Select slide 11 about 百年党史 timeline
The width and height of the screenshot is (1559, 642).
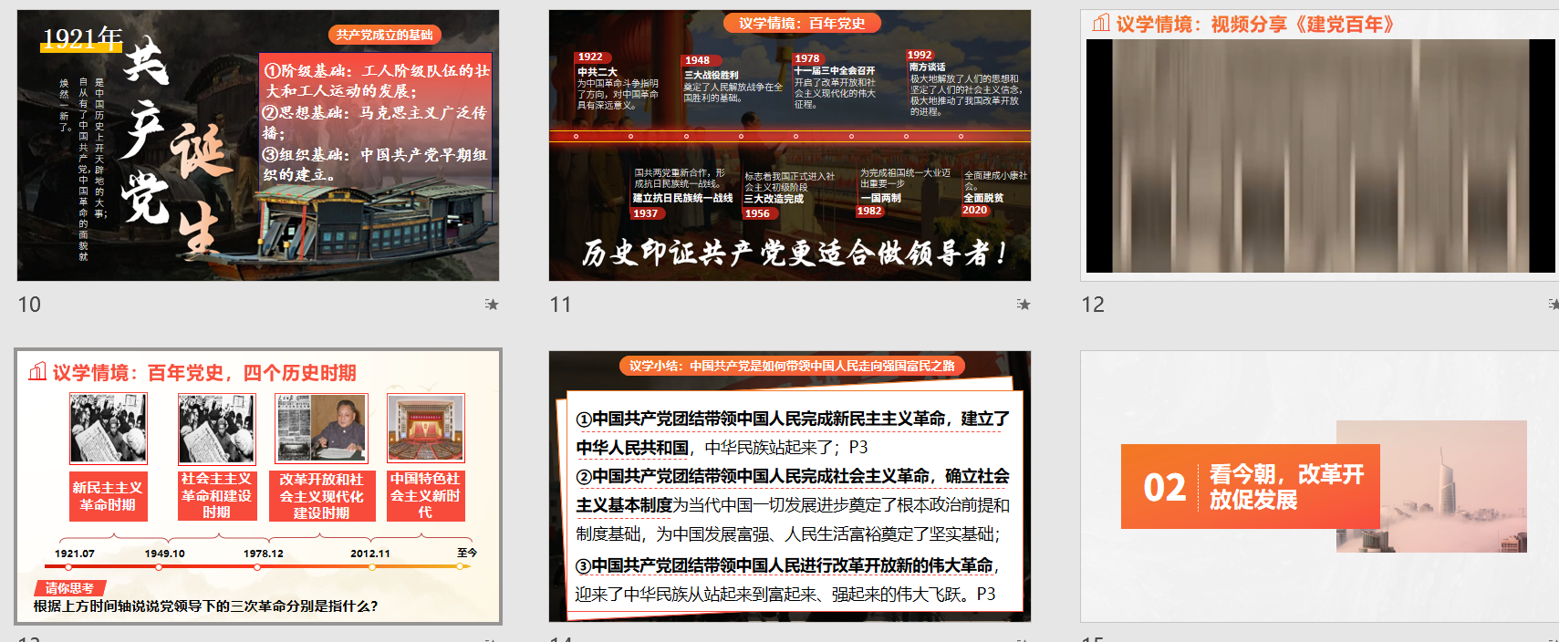pos(789,146)
